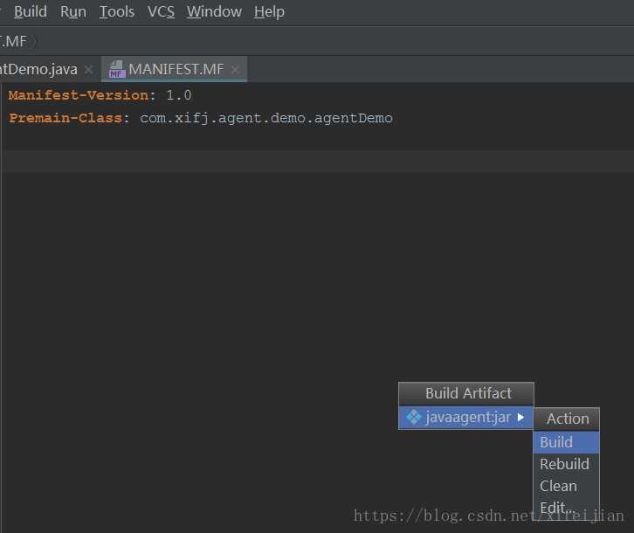Open the Window menu
The width and height of the screenshot is (634, 533).
(x=214, y=11)
